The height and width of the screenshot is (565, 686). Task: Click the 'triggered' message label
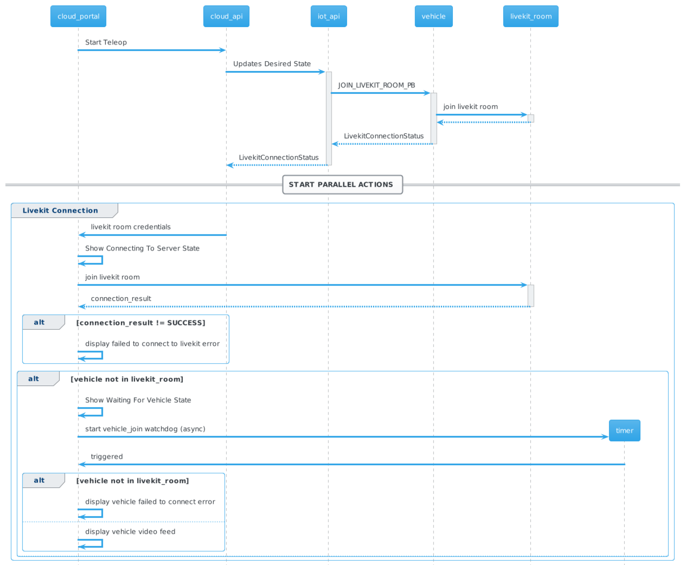(107, 456)
